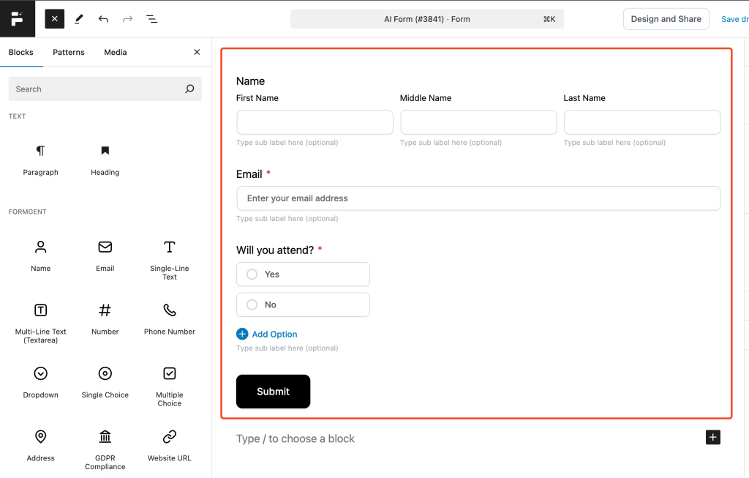Click the undo arrow in toolbar

click(x=103, y=19)
